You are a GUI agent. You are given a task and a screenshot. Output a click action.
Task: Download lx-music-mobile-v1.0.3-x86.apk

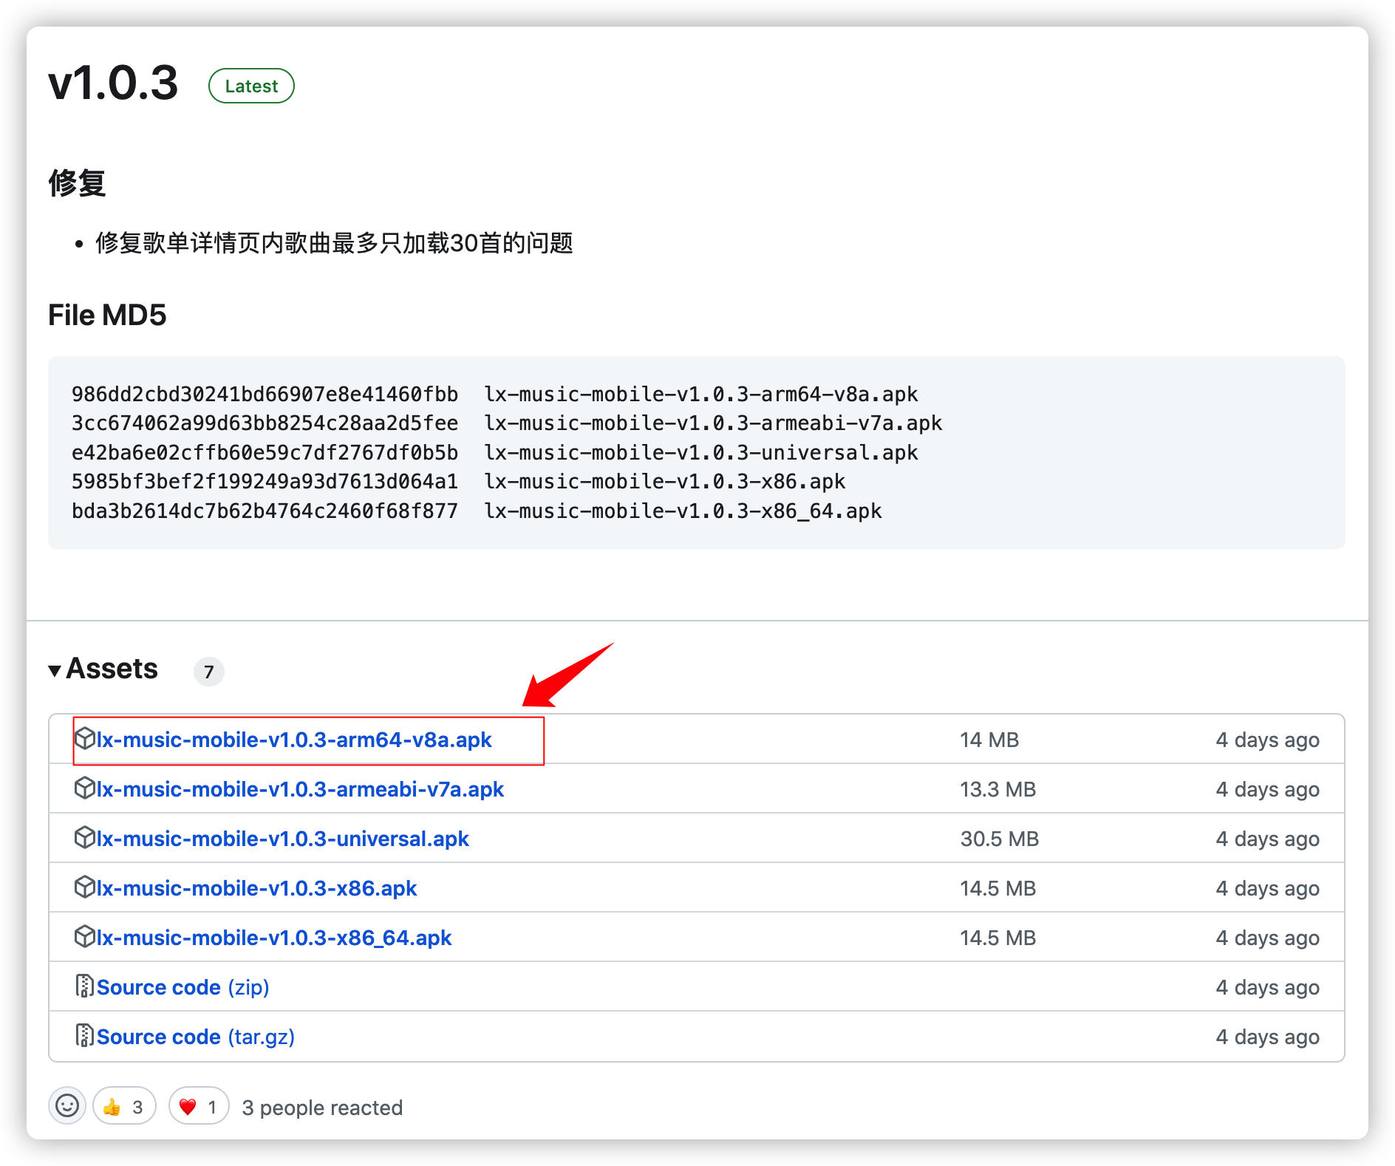tap(256, 888)
